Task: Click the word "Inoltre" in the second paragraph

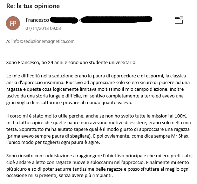Action: click(177, 89)
